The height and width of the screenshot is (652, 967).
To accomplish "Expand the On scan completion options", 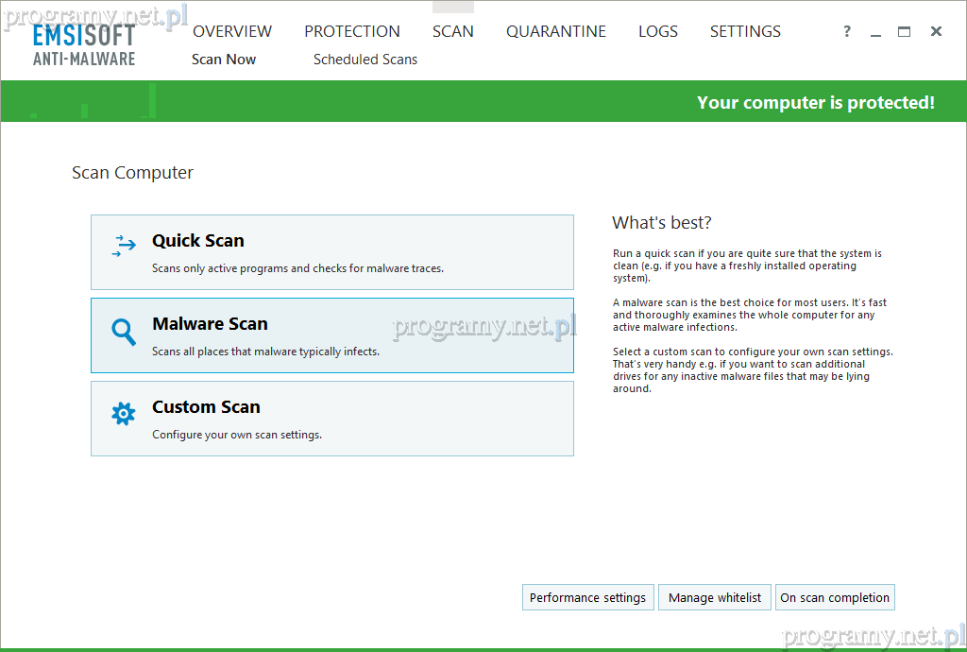I will 835,598.
